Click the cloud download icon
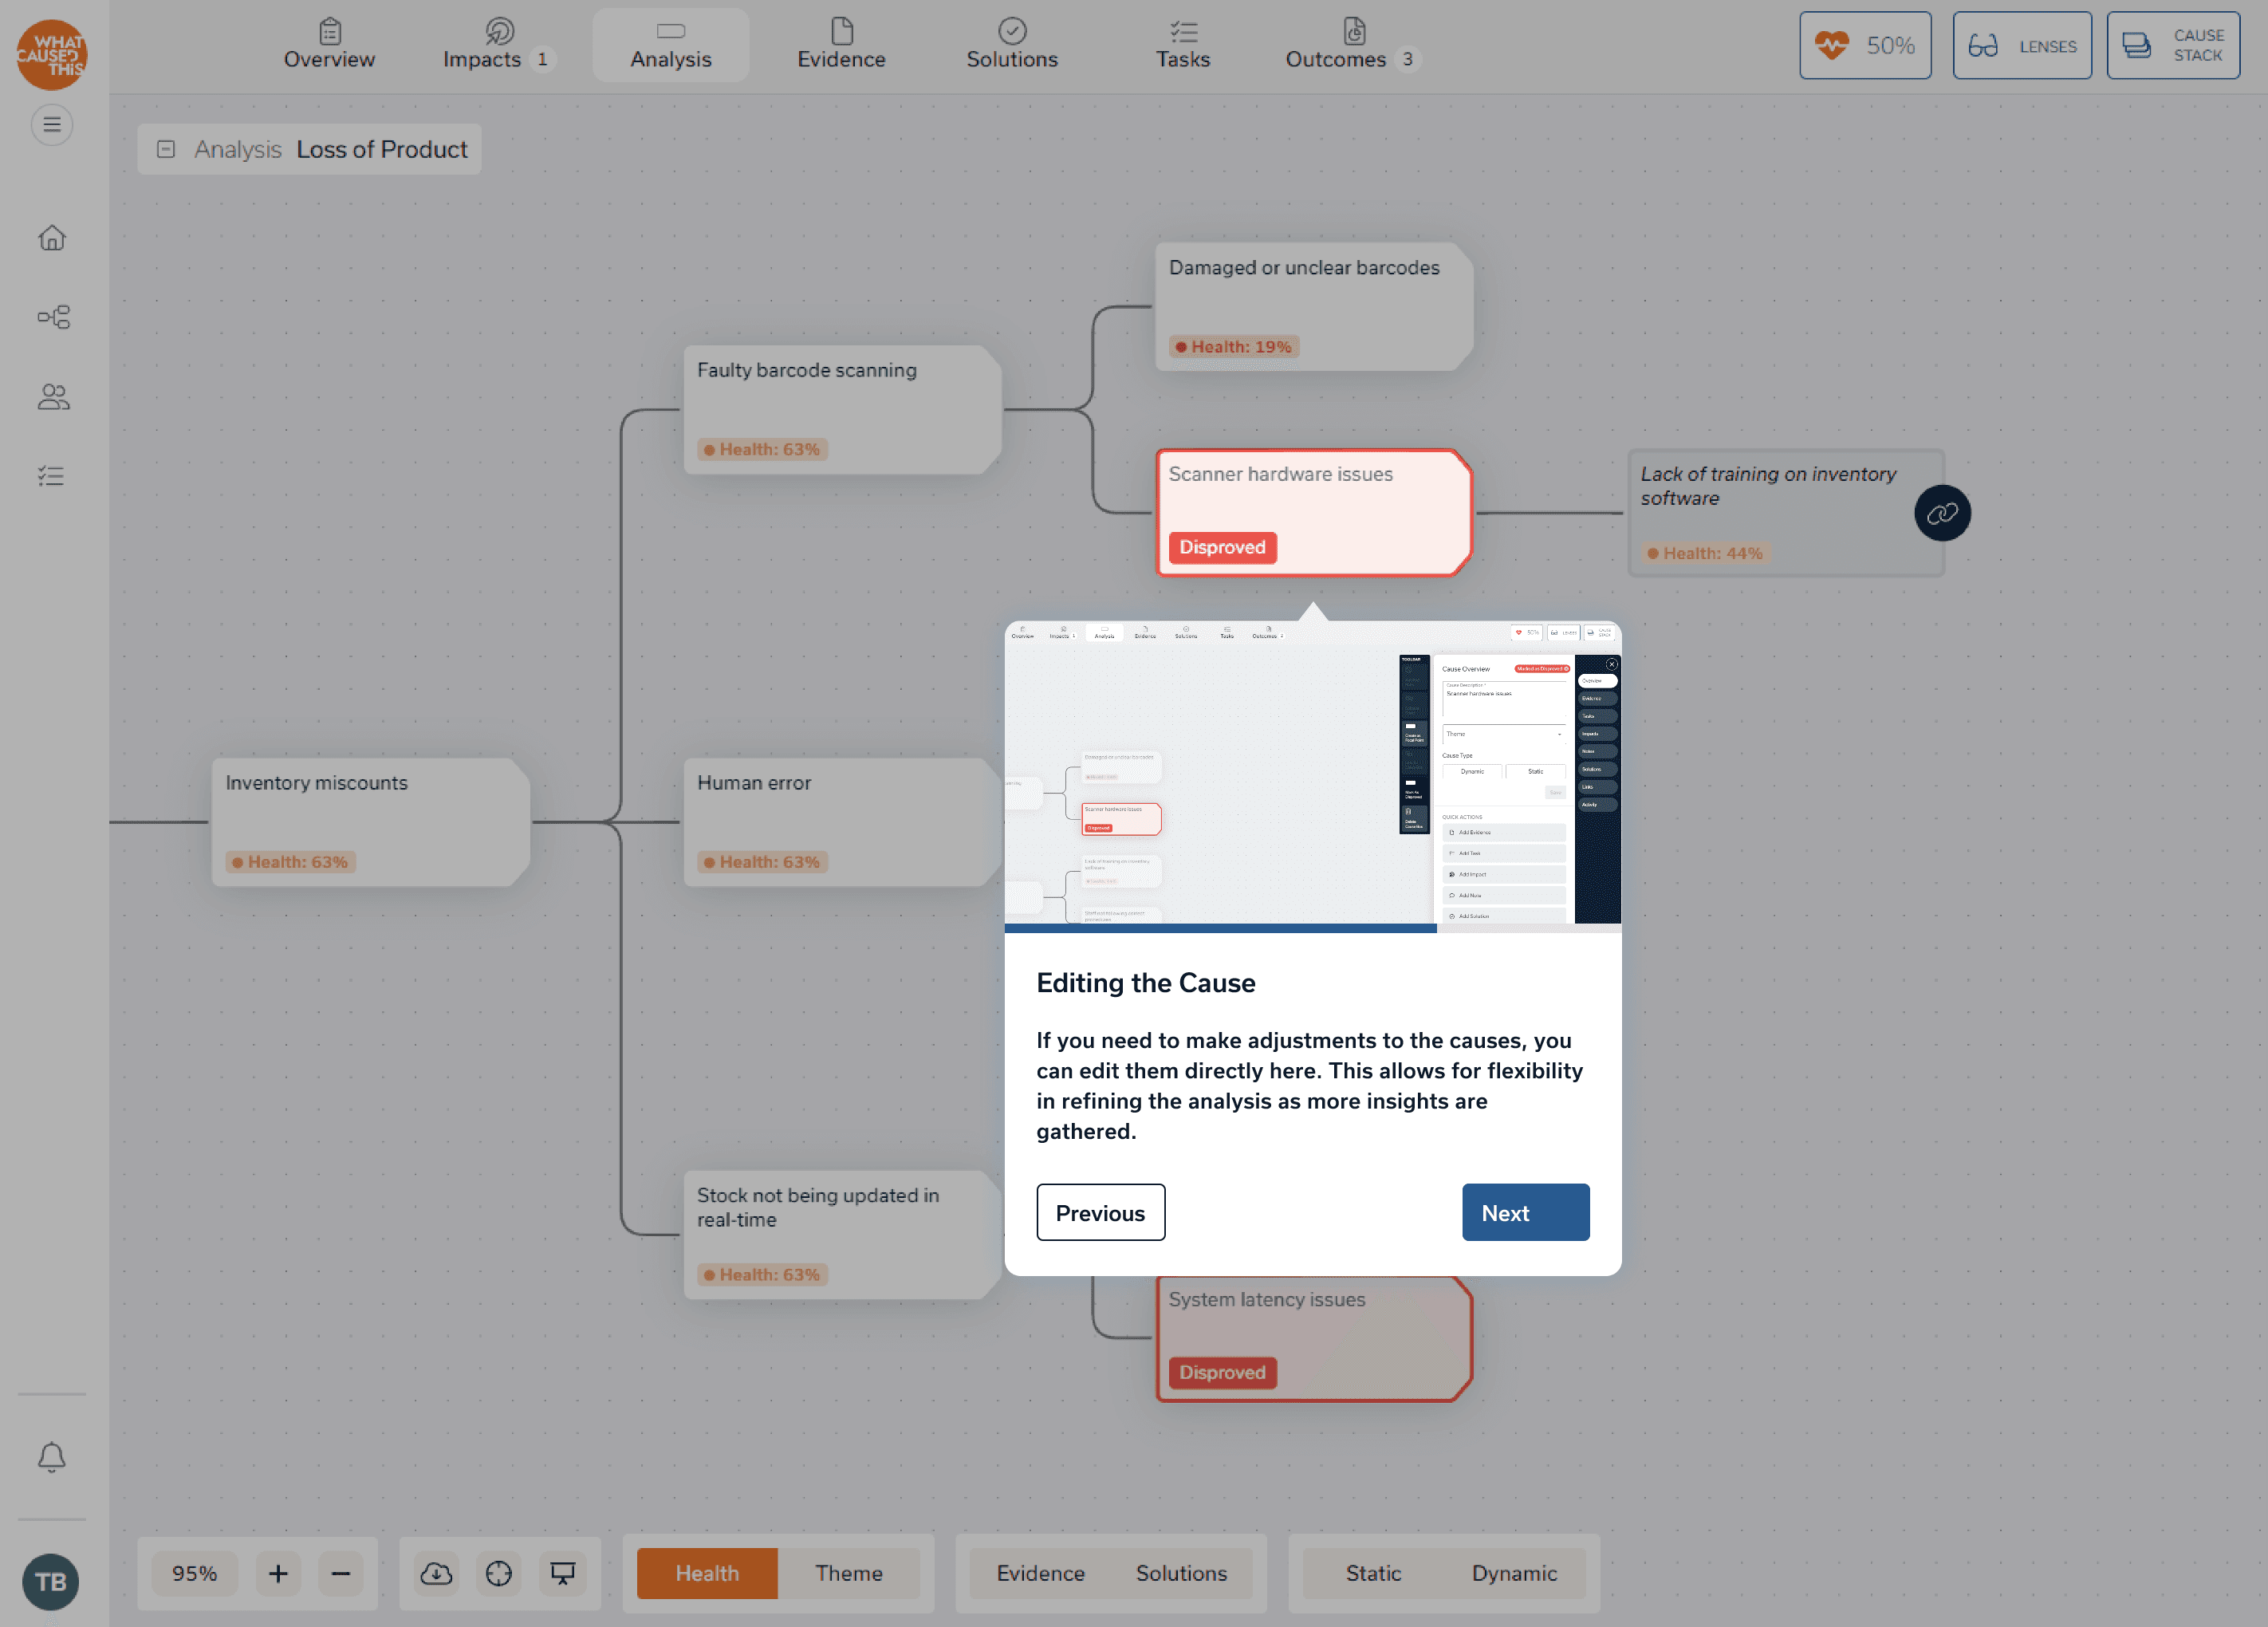 point(436,1573)
